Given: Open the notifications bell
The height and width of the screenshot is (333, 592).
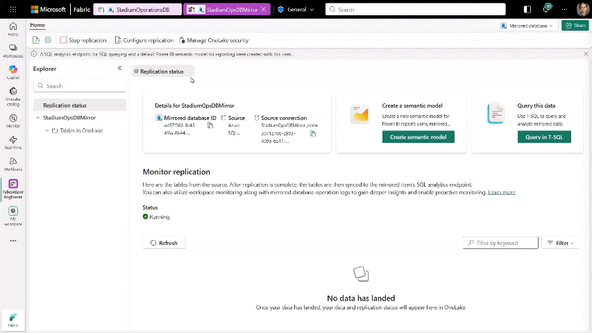Looking at the screenshot, I should [x=546, y=9].
